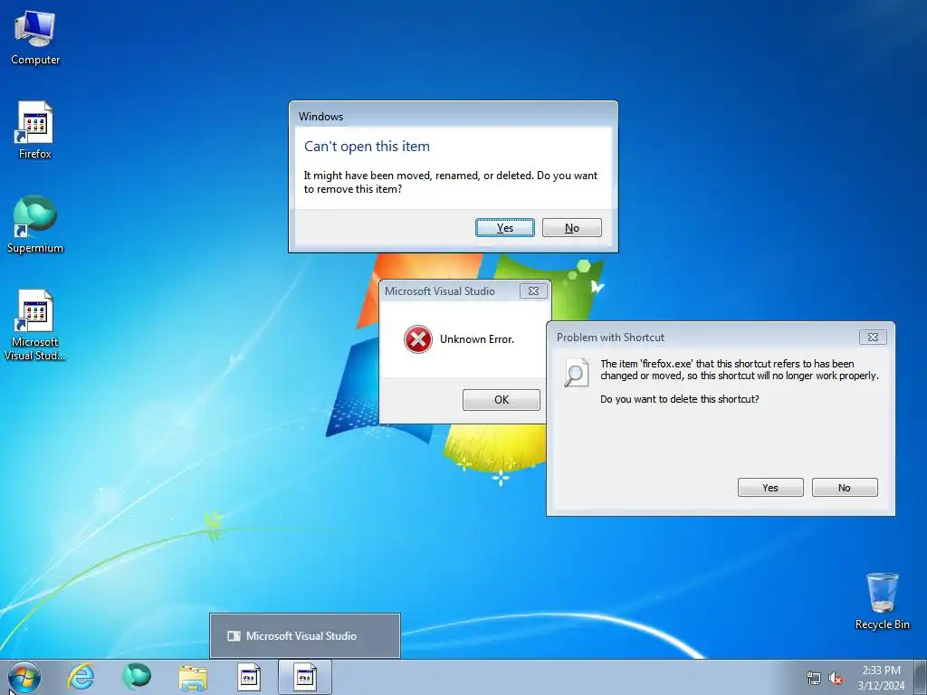
Task: Select the Supermium desktop shortcut
Action: pos(35,224)
